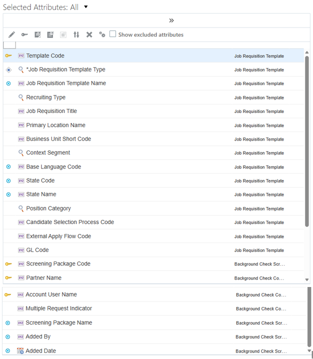Screen dimensions: 313x359
Task: Click the key icon beside Account User Name
Action: 8,294
